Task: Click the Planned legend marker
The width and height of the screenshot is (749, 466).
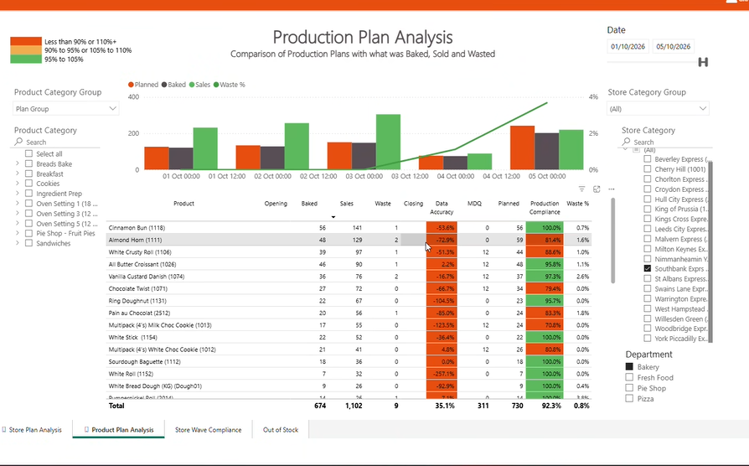Action: click(x=131, y=85)
